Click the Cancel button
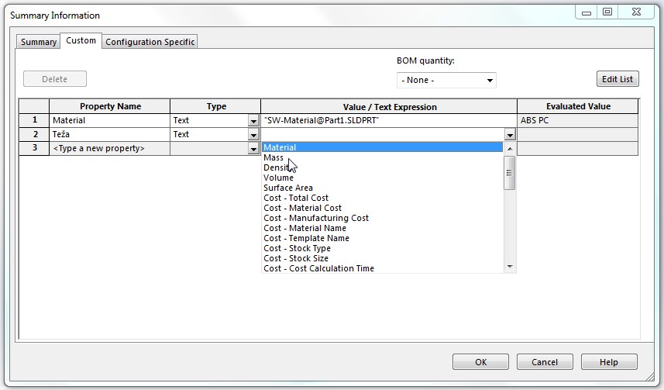Screen dimensions: 664x390 point(544,362)
